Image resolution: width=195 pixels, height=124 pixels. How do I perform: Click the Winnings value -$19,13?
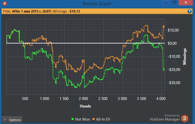tap(74, 11)
